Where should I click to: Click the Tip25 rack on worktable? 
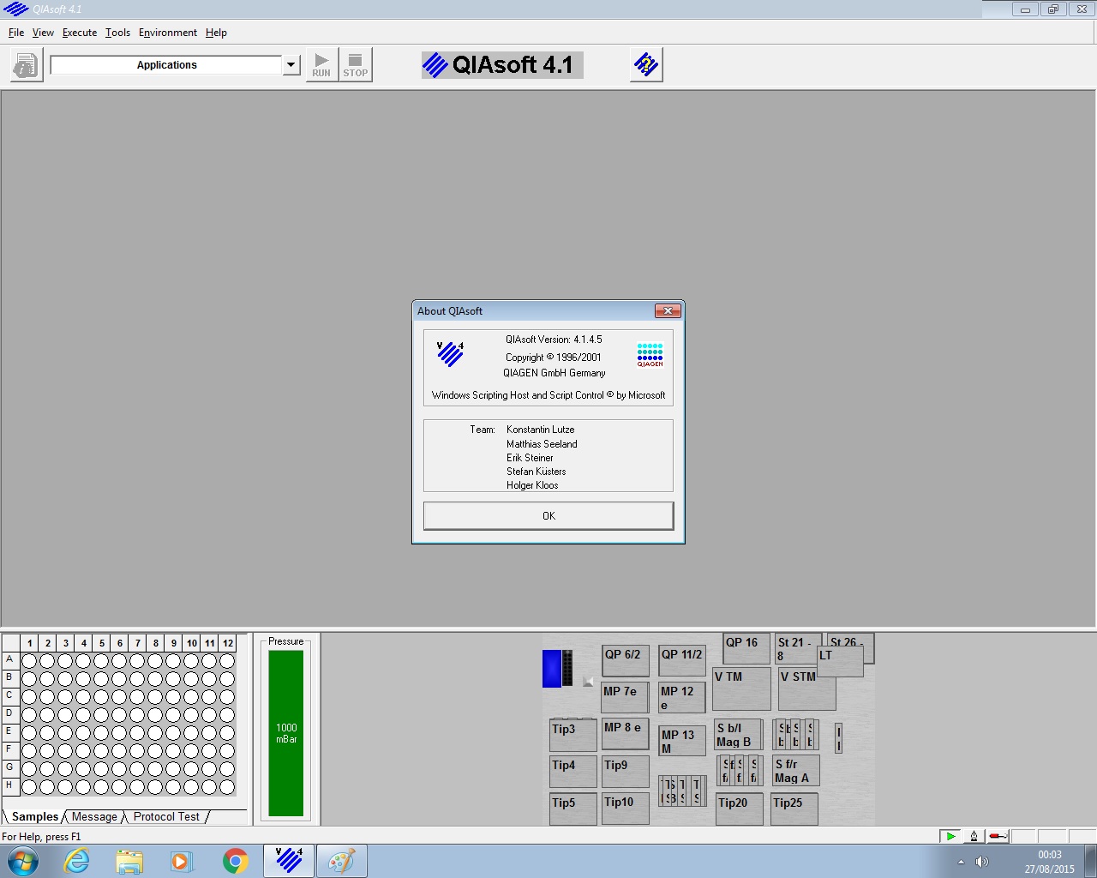tap(794, 809)
